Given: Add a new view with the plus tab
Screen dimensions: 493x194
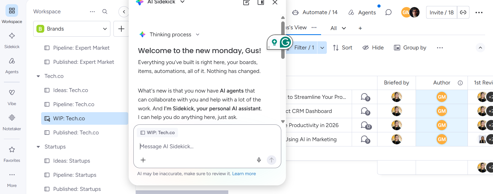Looking at the screenshot, I should coord(360,28).
